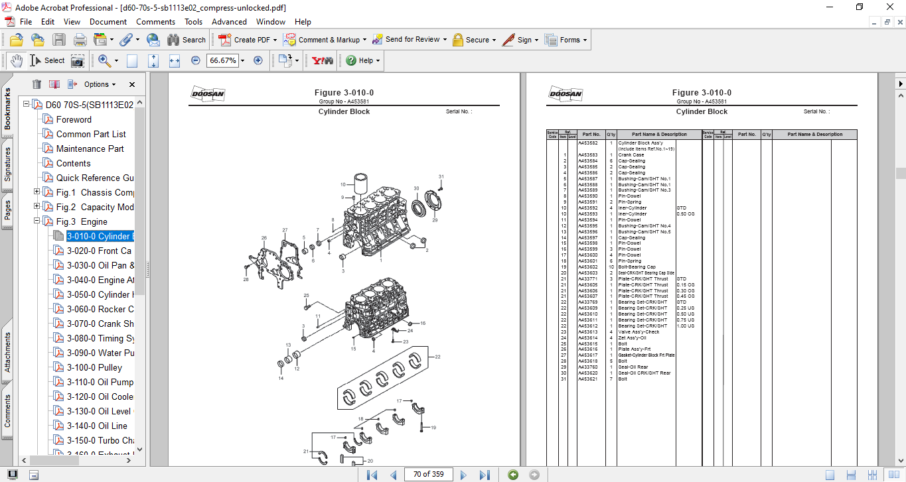The height and width of the screenshot is (482, 906).
Task: Expand the Fig.1 Chassis bookmark
Action: (x=37, y=192)
